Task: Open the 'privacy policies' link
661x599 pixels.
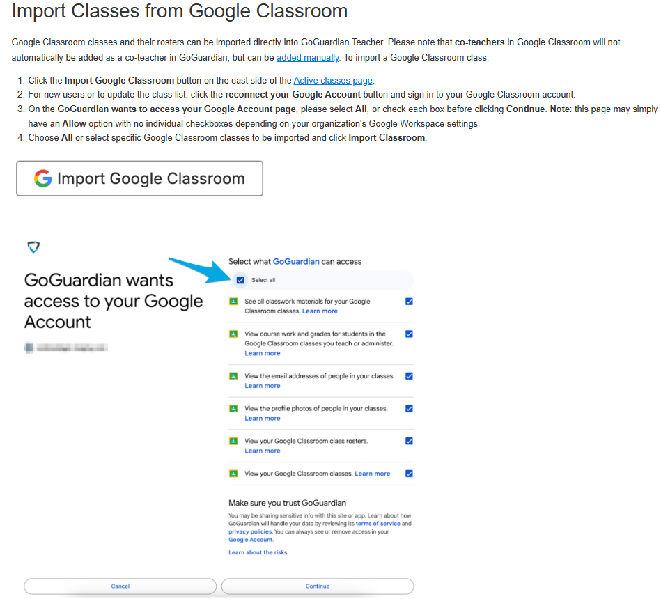Action: 250,531
